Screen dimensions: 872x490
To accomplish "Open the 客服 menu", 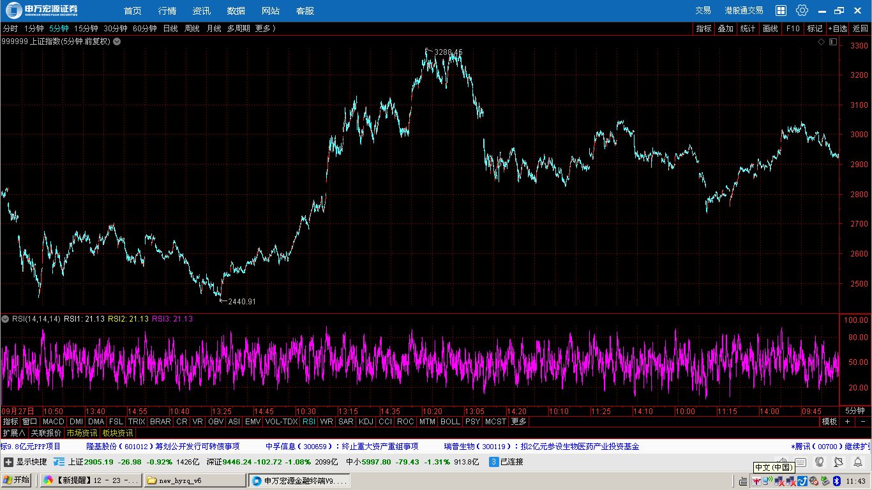I will [305, 11].
